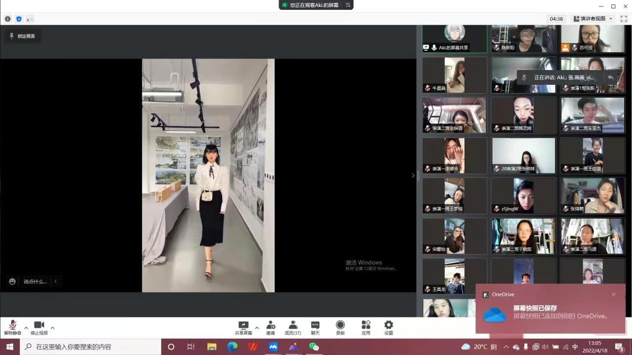Select 牛晨淼 video tile

454,75
